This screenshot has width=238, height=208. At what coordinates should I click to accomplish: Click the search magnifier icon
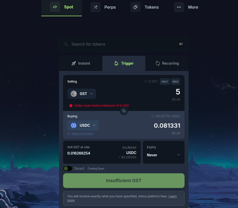pyautogui.click(x=66, y=44)
